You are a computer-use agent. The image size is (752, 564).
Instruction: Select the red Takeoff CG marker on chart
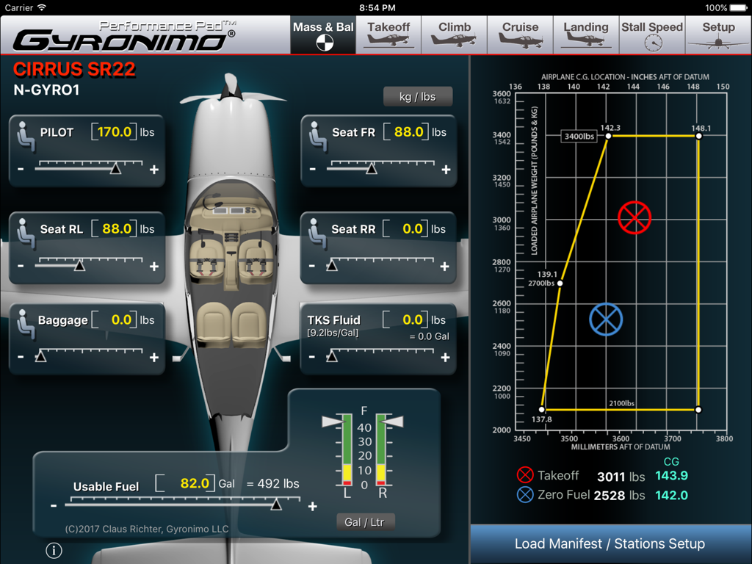click(634, 218)
